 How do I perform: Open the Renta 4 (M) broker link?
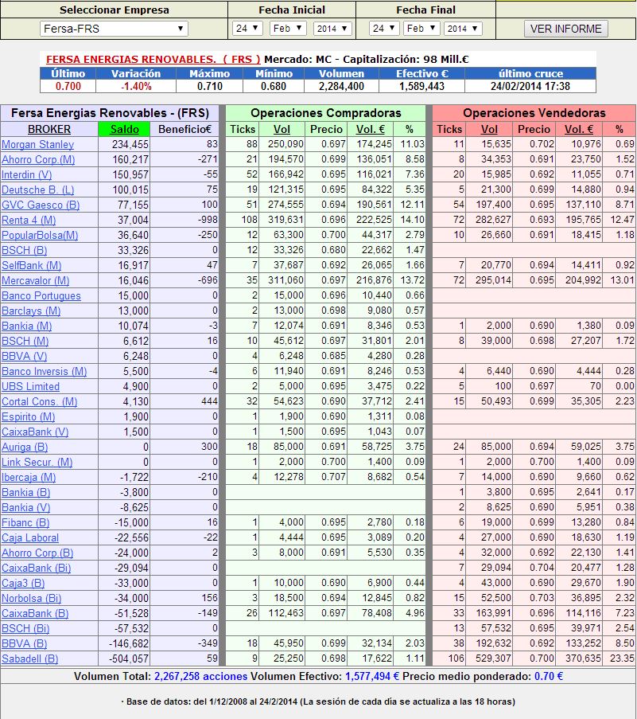tap(29, 220)
